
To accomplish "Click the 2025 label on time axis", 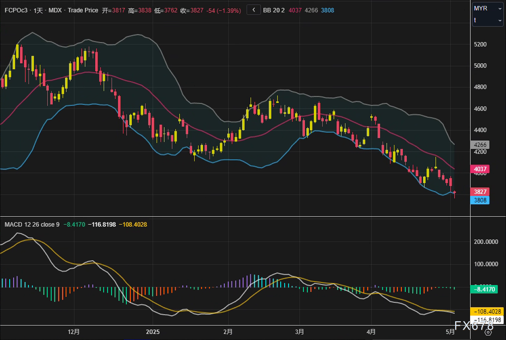I will (x=153, y=332).
